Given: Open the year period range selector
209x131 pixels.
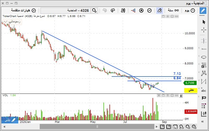Looking at the screenshot, I should coord(173,10).
